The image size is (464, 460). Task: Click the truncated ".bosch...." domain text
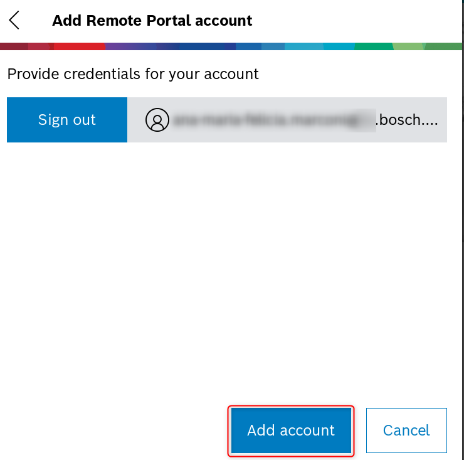pyautogui.click(x=410, y=120)
